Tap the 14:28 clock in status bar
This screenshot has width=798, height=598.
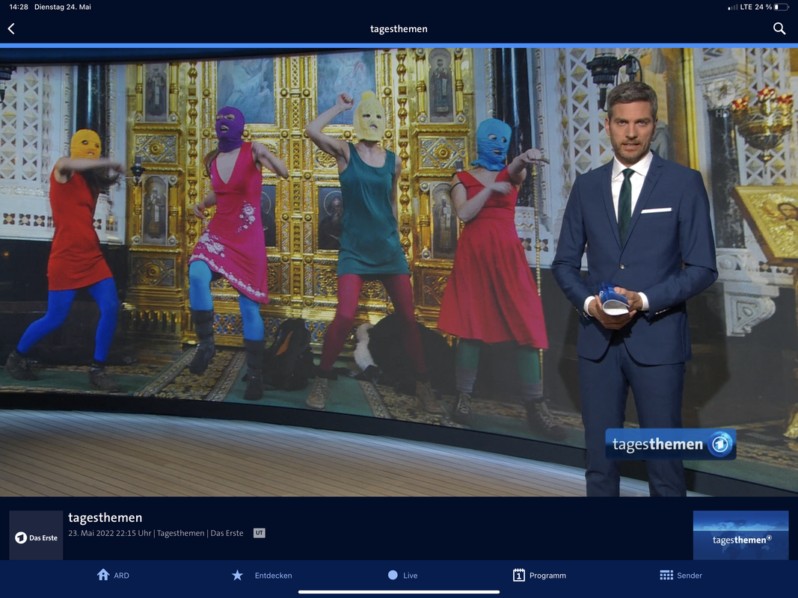pos(19,7)
